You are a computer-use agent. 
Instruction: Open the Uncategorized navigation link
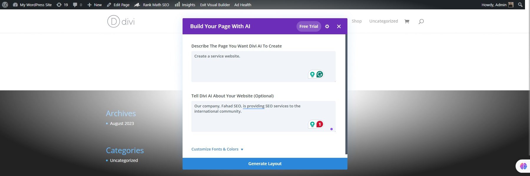point(383,21)
